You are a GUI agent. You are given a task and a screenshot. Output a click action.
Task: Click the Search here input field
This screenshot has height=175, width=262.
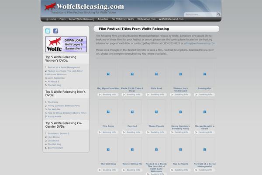200,14
